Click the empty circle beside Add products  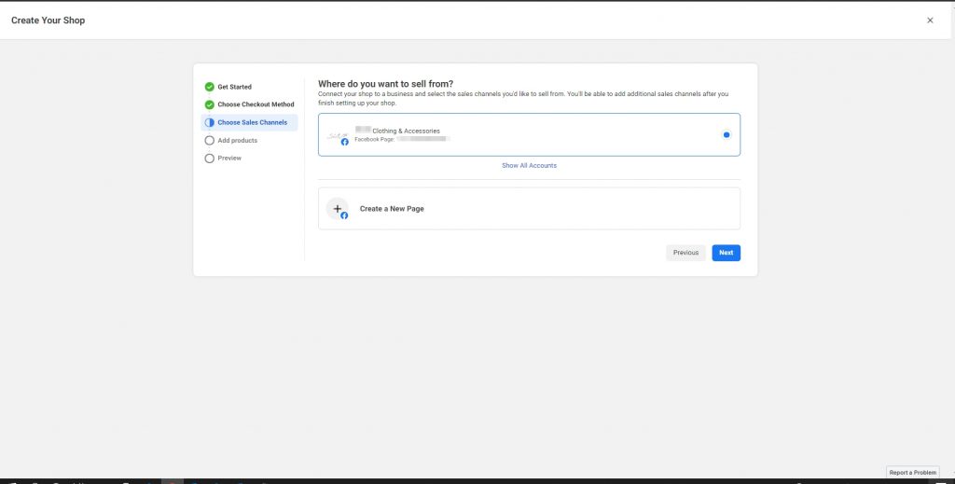point(210,141)
